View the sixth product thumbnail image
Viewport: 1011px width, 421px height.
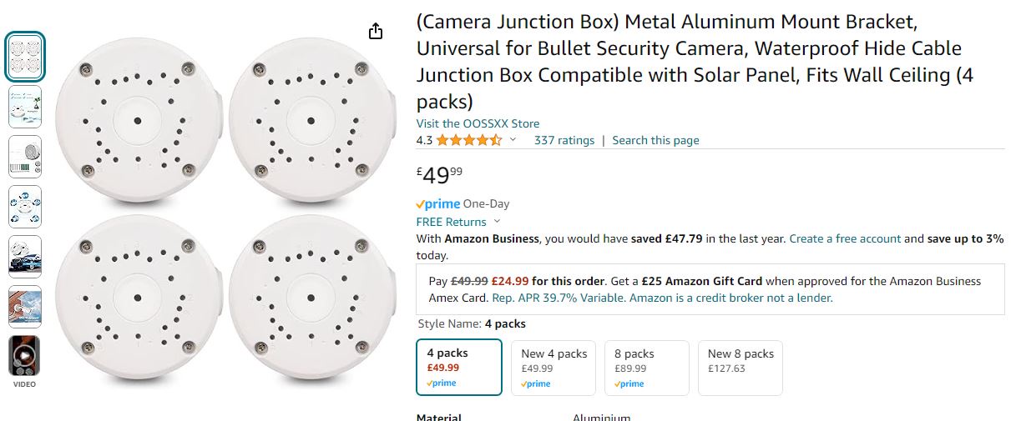[x=25, y=307]
